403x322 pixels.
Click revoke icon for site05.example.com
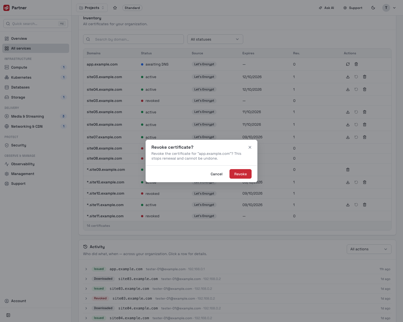click(x=356, y=112)
